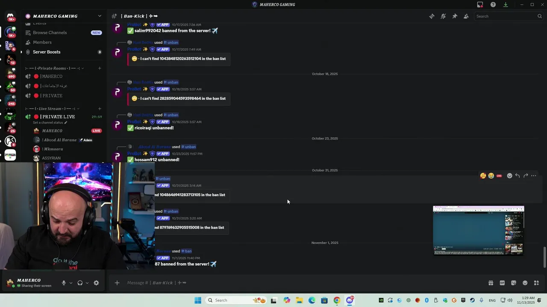Click Set a channel status
This screenshot has height=307, width=547.
pyautogui.click(x=50, y=123)
